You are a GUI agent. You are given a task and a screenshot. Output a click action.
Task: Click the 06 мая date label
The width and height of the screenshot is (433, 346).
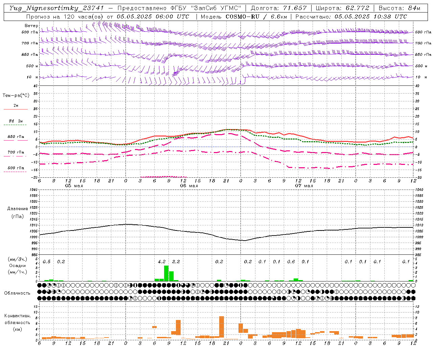coord(189,186)
